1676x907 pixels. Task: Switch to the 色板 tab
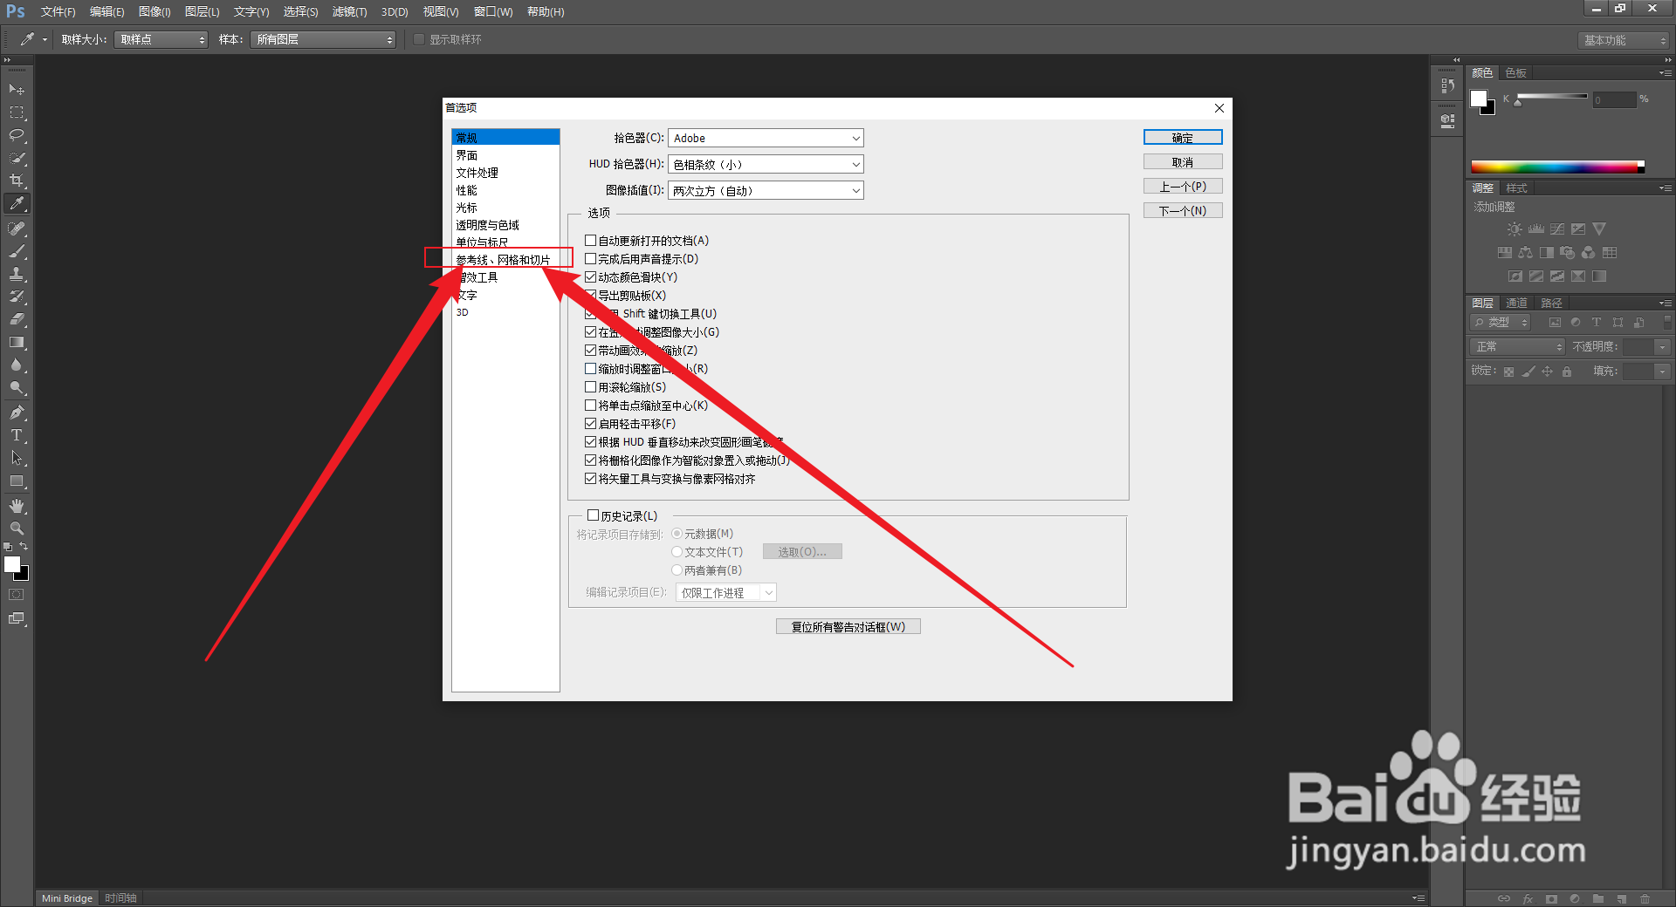(x=1516, y=73)
